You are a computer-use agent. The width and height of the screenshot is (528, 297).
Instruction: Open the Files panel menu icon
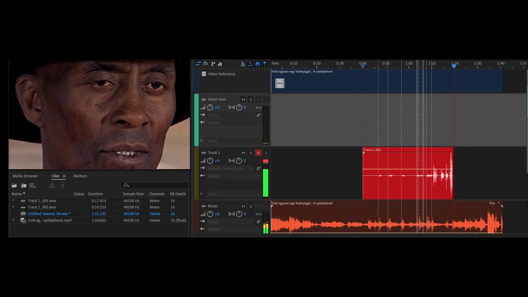pos(64,176)
